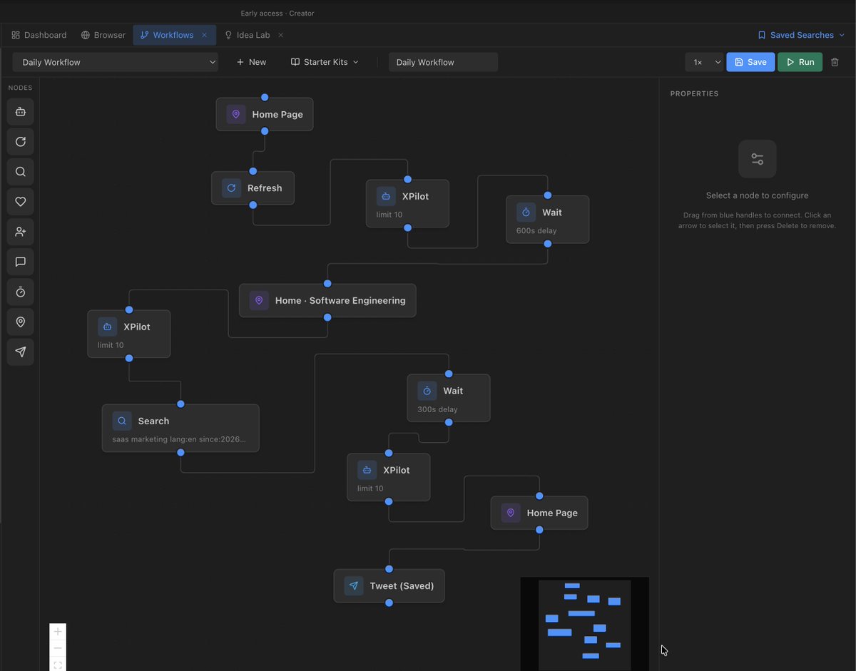The width and height of the screenshot is (856, 671).
Task: Add a Follow user node from sidebar
Action: pos(20,232)
